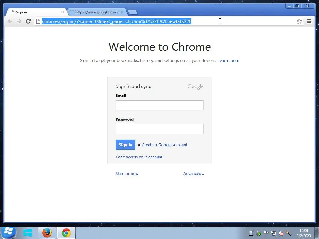Close the google.com tab

(122, 12)
